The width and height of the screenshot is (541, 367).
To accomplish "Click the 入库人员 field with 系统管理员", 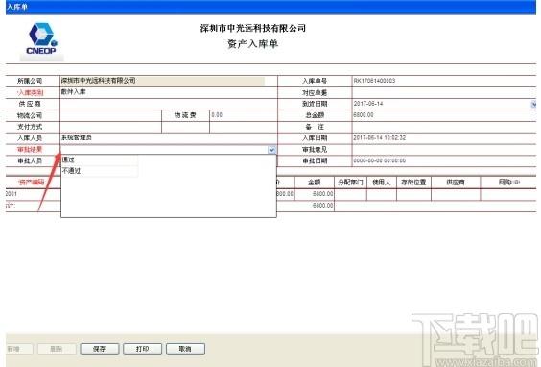I will tap(169, 138).
